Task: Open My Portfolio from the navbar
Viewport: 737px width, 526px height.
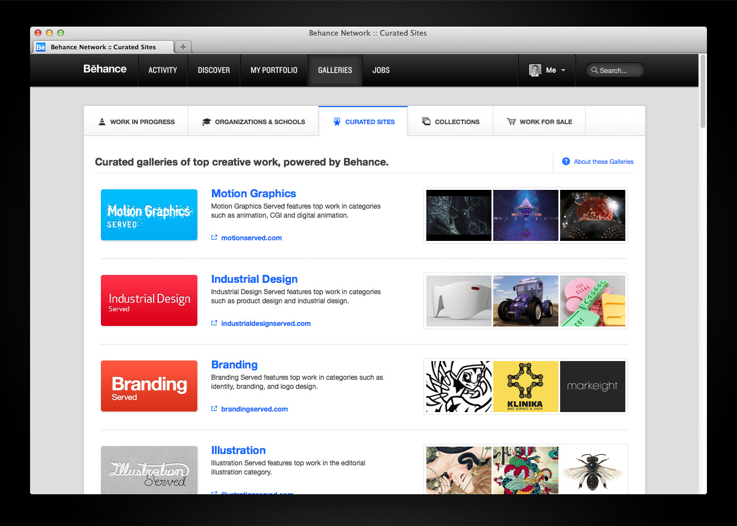Action: [x=274, y=70]
